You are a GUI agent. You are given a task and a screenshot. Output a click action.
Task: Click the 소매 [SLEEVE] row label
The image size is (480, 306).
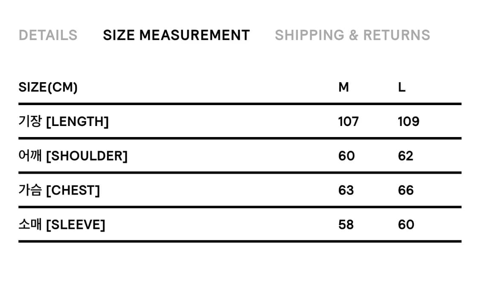pyautogui.click(x=61, y=224)
